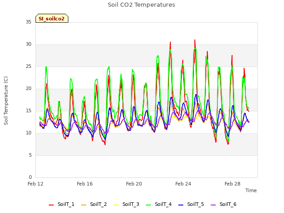Viewport: 284px width, 213px height.
Task: Toggle the SoilT_3 legend entry
Action: click(126, 204)
